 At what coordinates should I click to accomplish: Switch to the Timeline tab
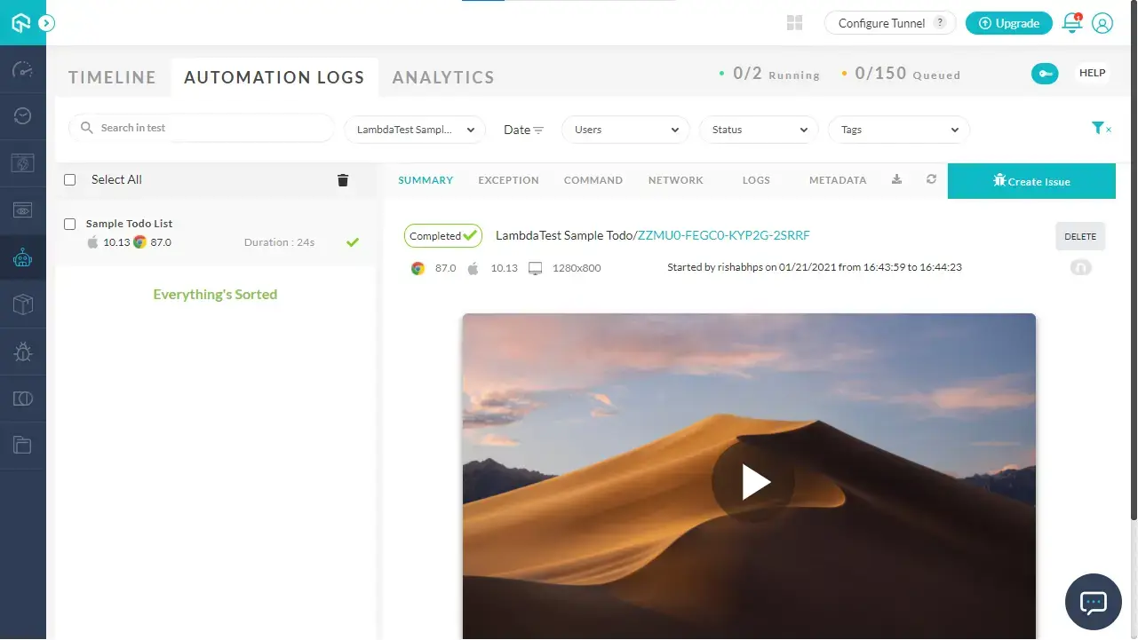pos(112,77)
